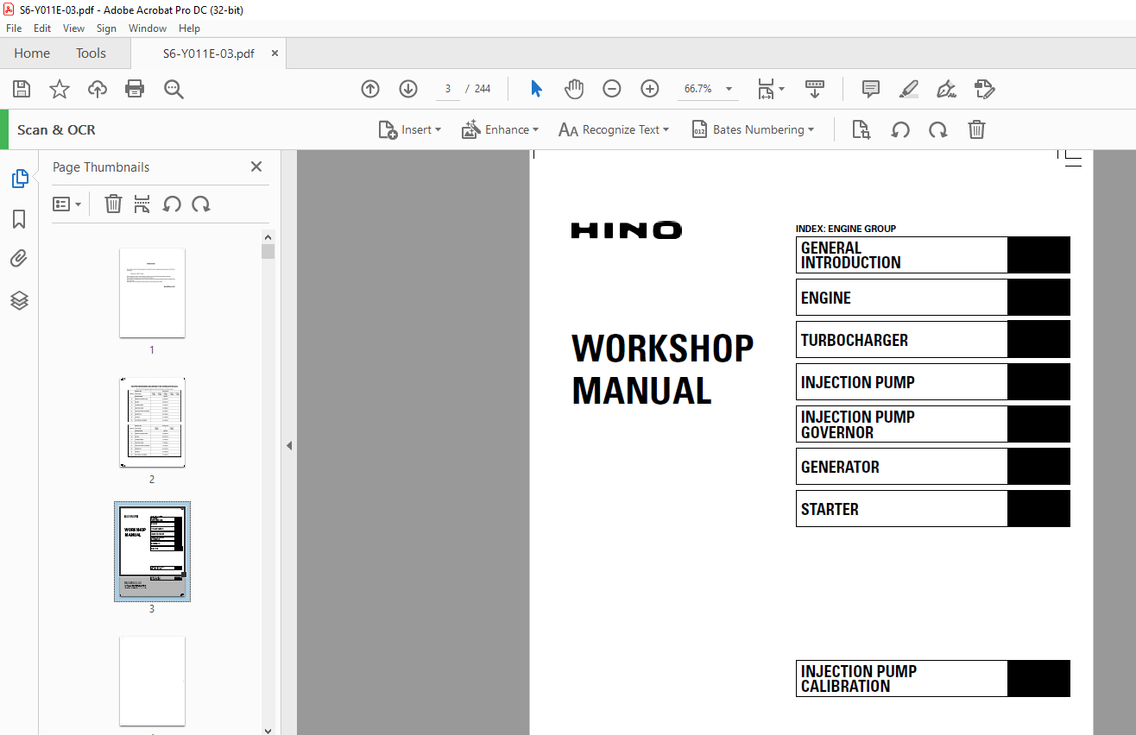Screen dimensions: 1136x735
Task: Save the file with the floppy disk icon
Action: tap(22, 89)
